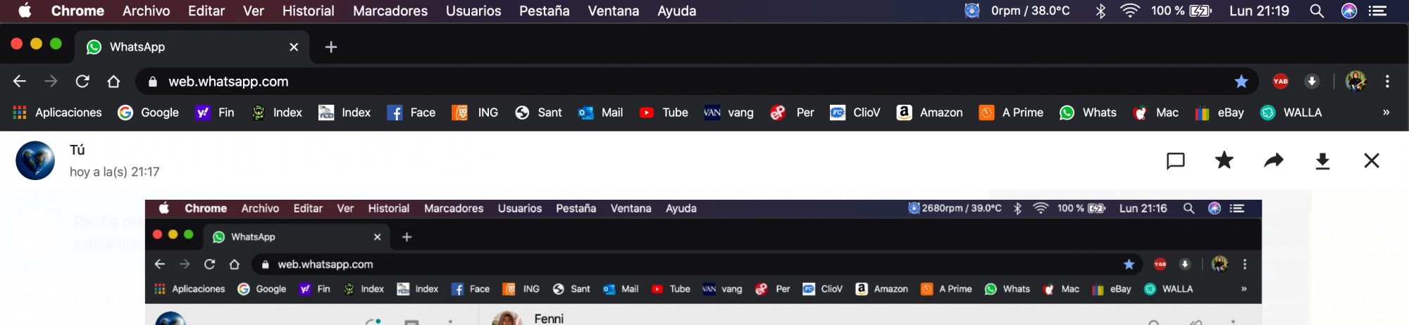Viewport: 1409px width, 325px height.
Task: Star this image message
Action: click(1224, 160)
